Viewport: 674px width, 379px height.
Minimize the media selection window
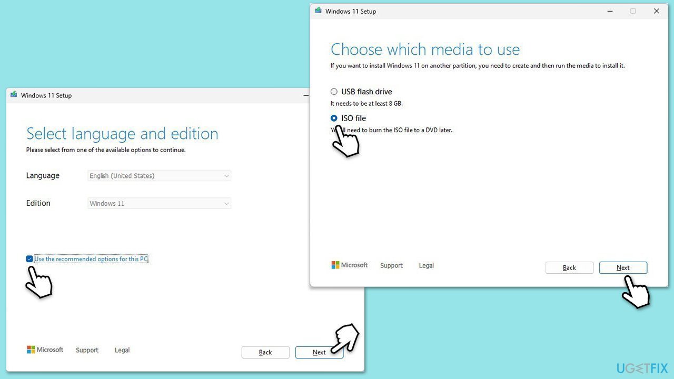[609, 11]
